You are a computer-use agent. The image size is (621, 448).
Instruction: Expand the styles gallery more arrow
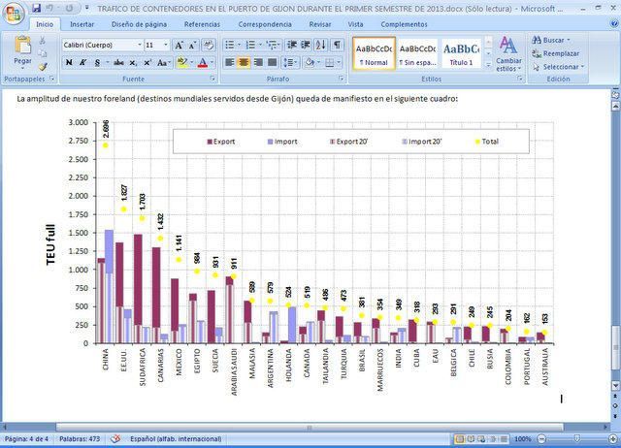point(488,64)
